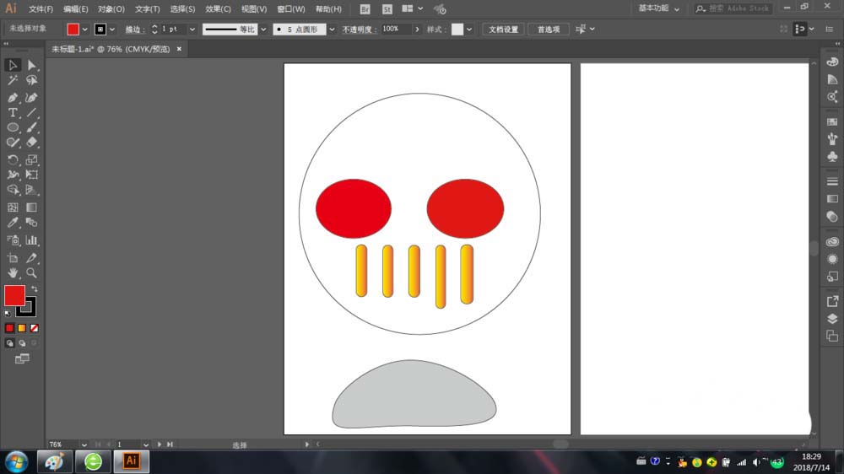The width and height of the screenshot is (844, 474).
Task: Expand the stroke weight dropdown
Action: click(x=192, y=29)
